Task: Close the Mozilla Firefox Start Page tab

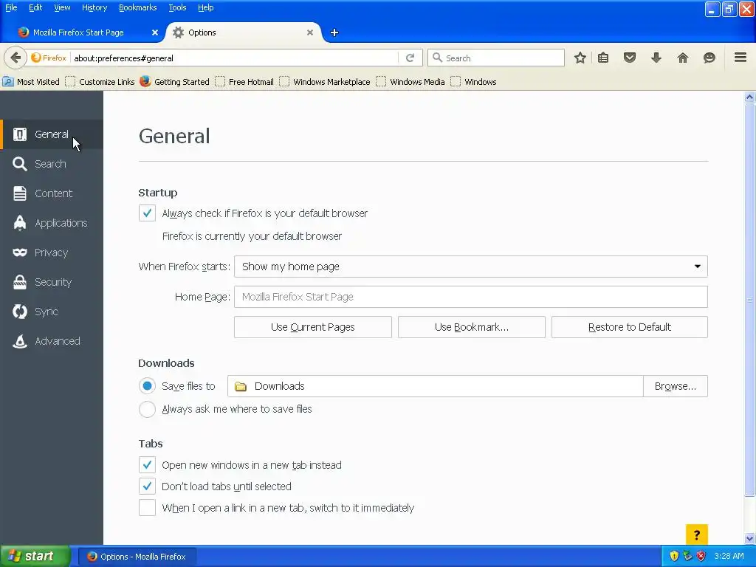Action: pos(155,32)
